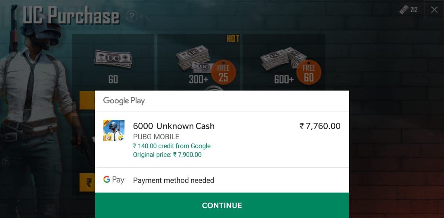Click the Original price ₹ 7,900.00 text

[x=168, y=155]
